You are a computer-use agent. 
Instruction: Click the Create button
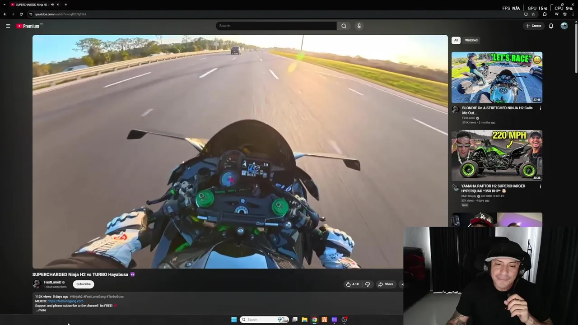click(x=533, y=26)
